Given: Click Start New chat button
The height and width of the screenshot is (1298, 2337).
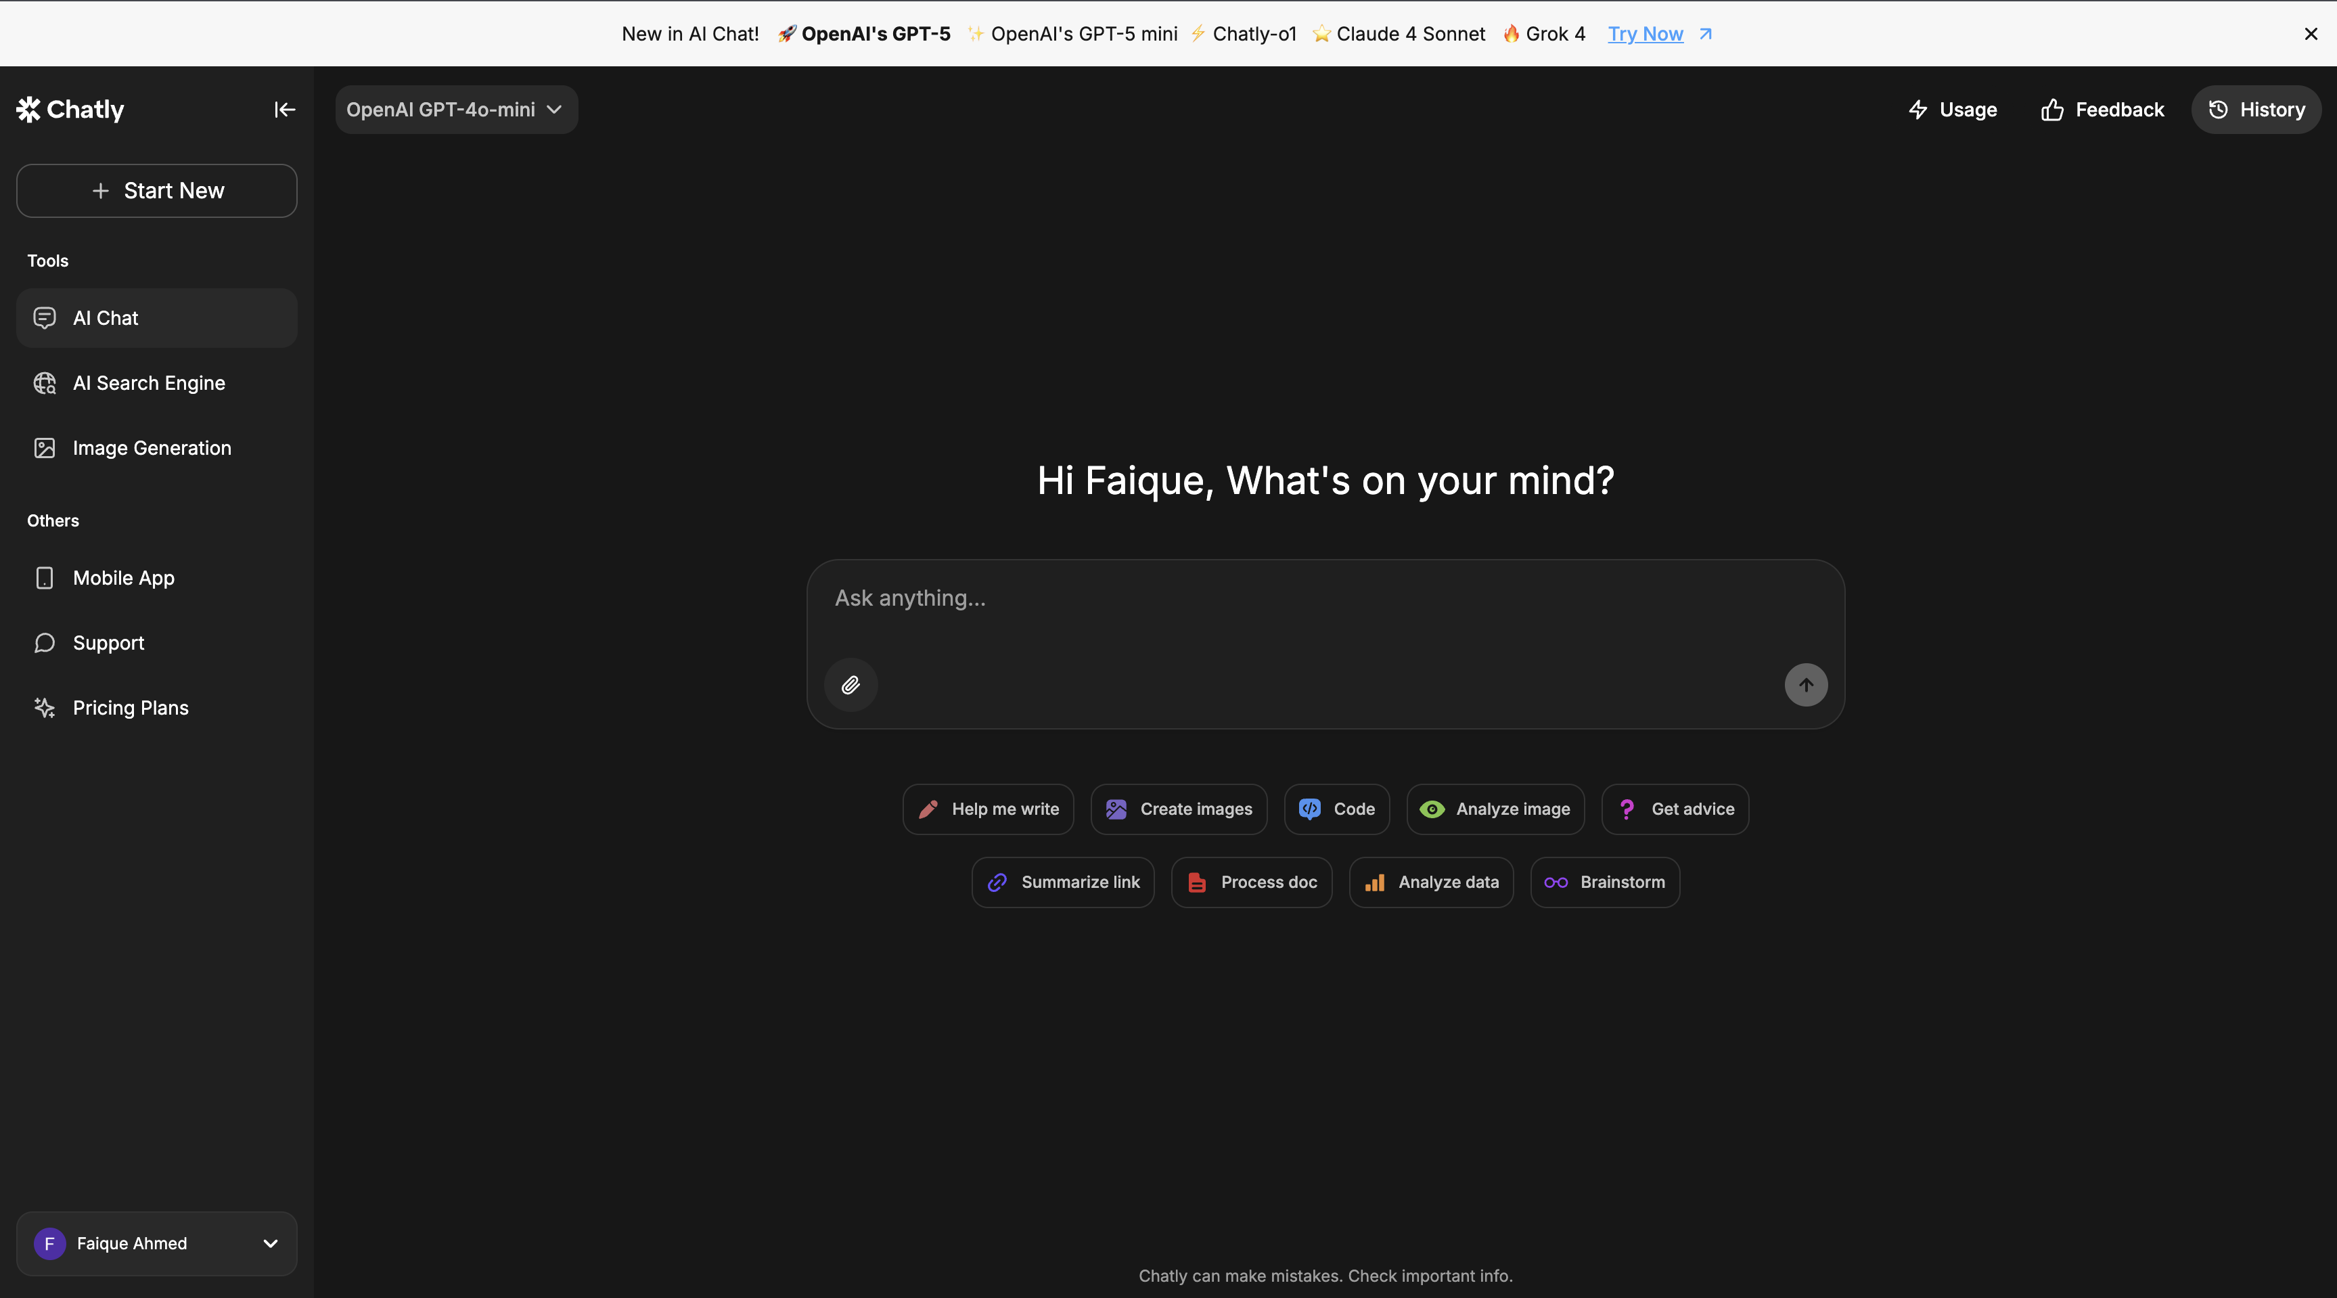Looking at the screenshot, I should coord(156,191).
